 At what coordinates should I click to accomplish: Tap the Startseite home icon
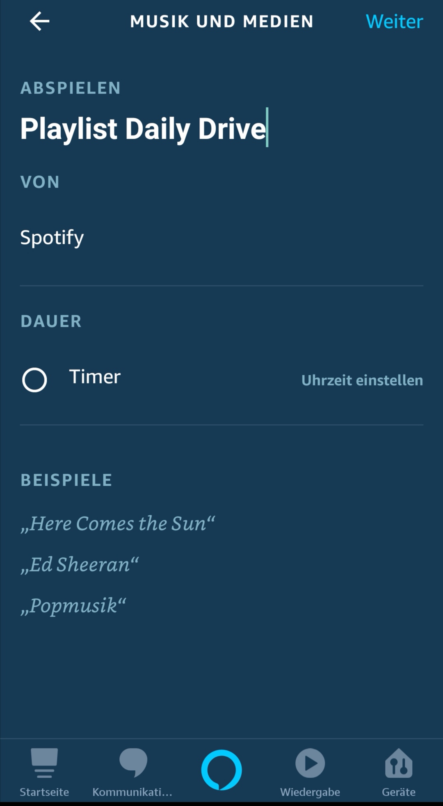pos(44,762)
